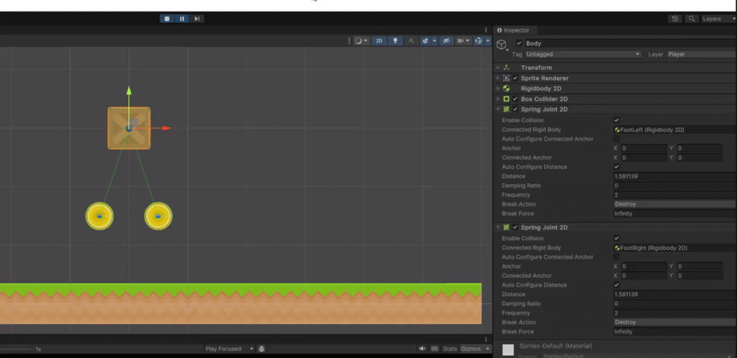Expand the Transform component
This screenshot has width=737, height=358.
pos(498,68)
